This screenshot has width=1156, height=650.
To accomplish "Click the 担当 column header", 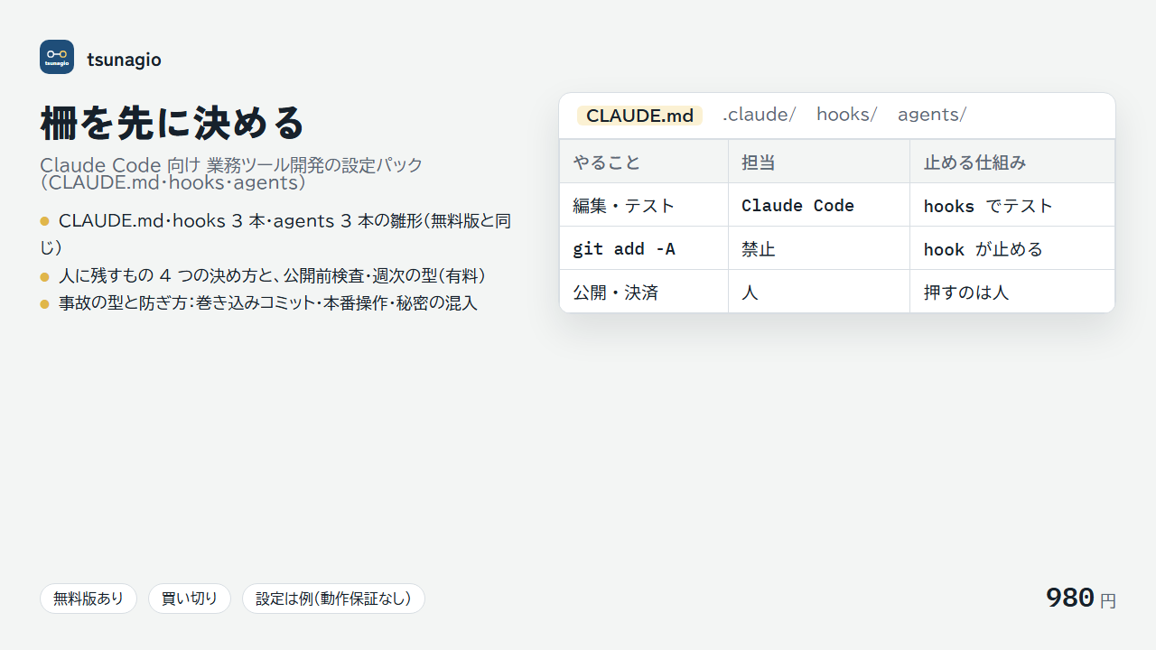I will coord(819,162).
